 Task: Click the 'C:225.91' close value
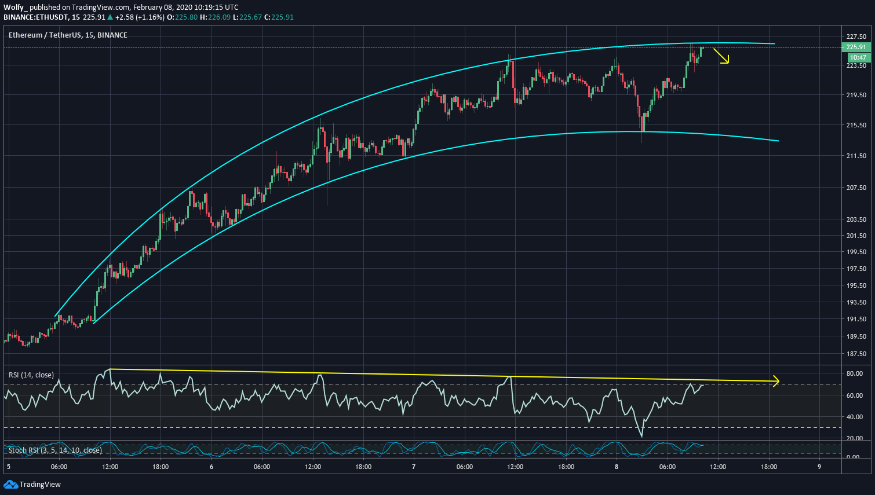[x=279, y=17]
